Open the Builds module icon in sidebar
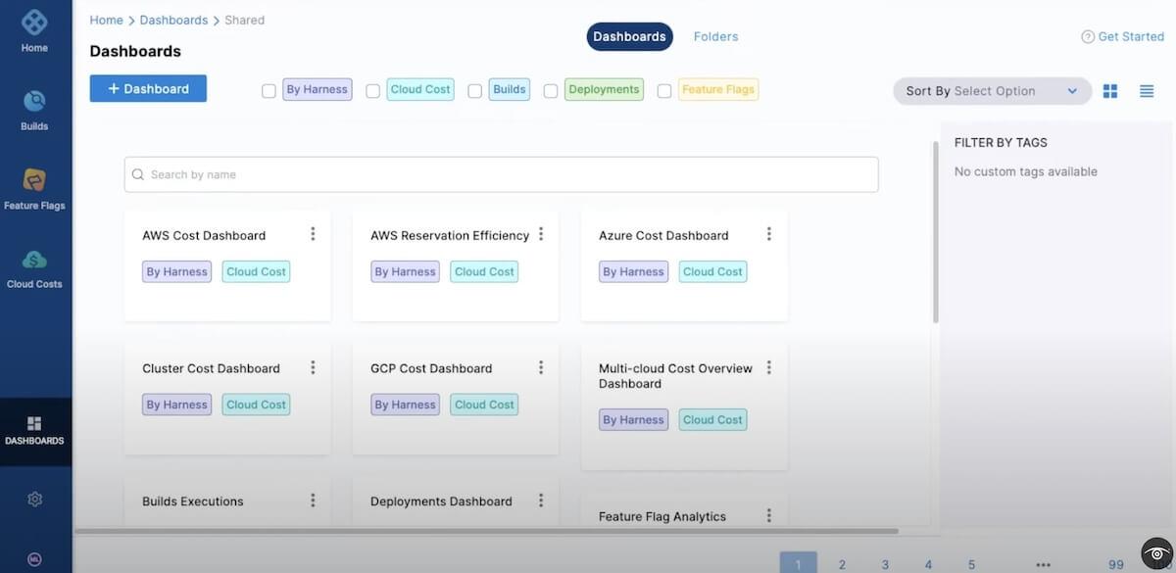This screenshot has height=573, width=1176. pyautogui.click(x=34, y=103)
